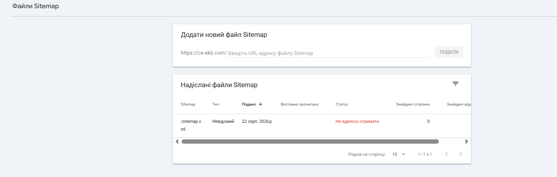Image resolution: width=557 pixels, height=177 pixels.
Task: Click the 1–1 з 1 pagination text
Action: pos(425,154)
